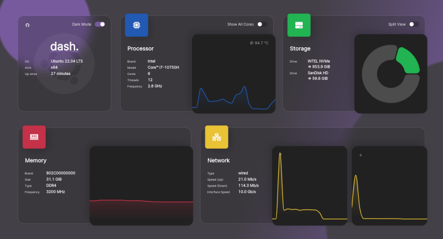
Task: Click the average temperature reading on CPU chart
Action: click(259, 43)
